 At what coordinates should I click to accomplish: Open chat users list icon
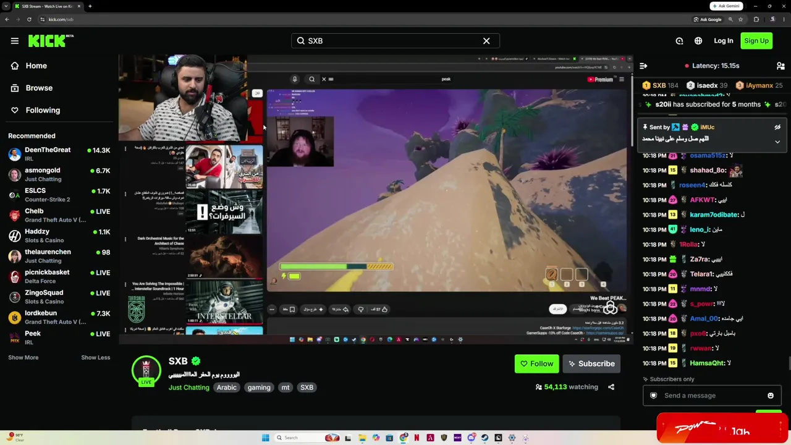780,66
